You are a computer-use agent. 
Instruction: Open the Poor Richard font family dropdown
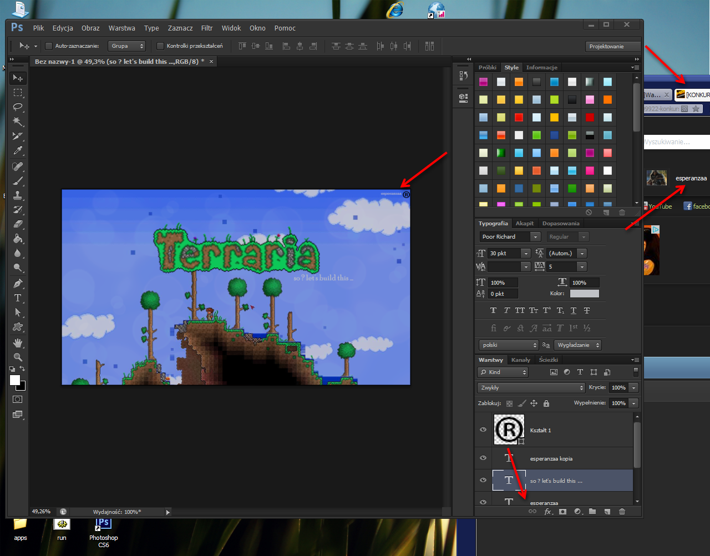pos(535,237)
